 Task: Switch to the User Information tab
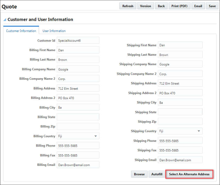(x=54, y=31)
